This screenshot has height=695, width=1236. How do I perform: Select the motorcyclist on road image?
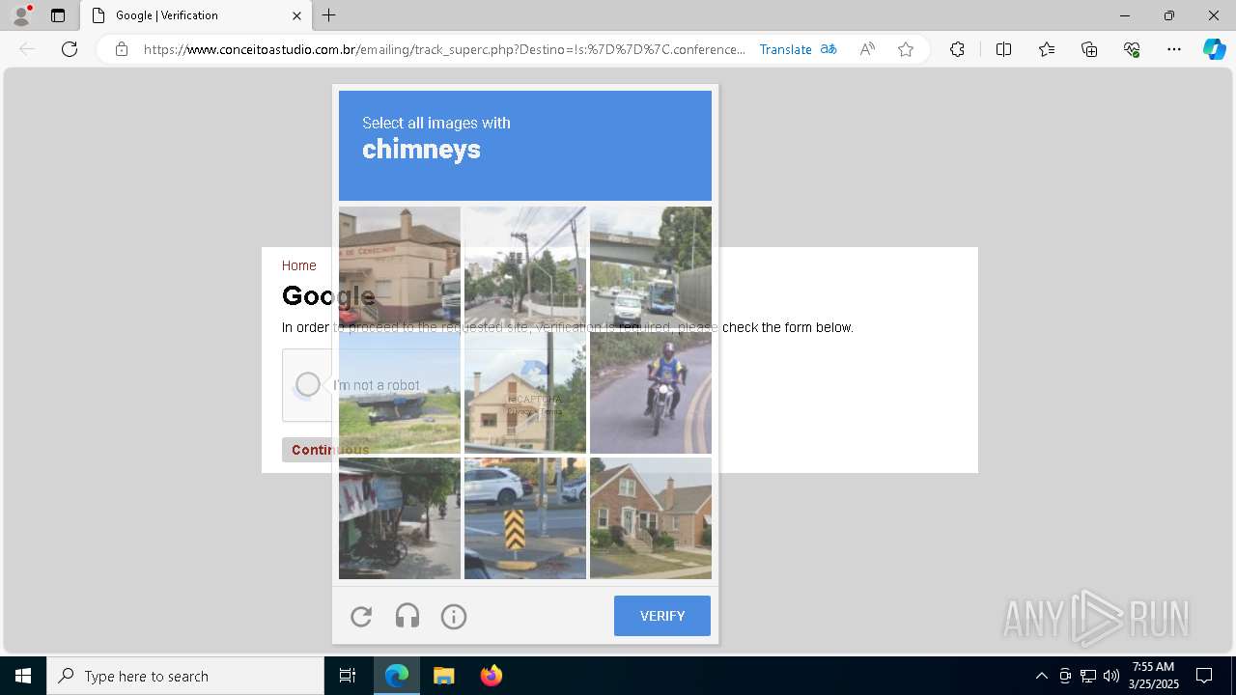coord(651,393)
